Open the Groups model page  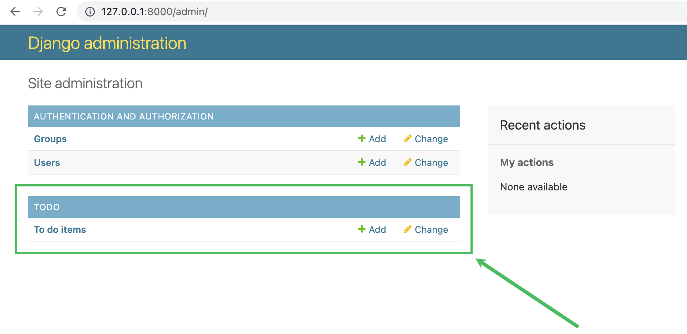coord(50,139)
